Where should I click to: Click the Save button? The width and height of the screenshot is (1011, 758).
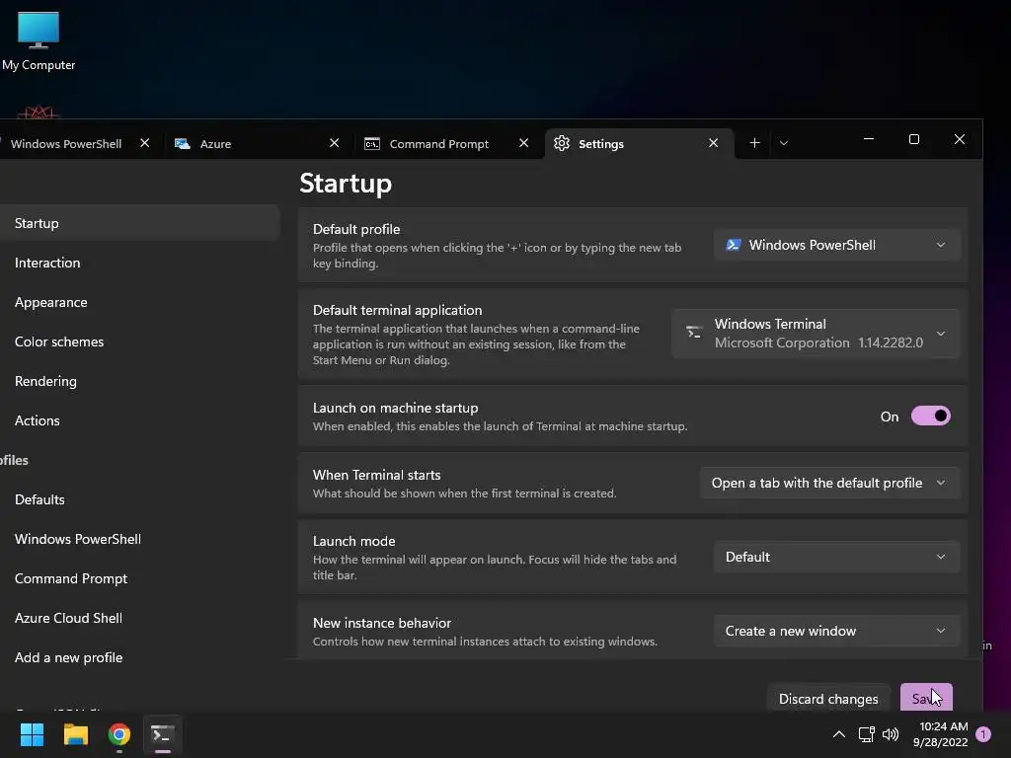pyautogui.click(x=926, y=698)
